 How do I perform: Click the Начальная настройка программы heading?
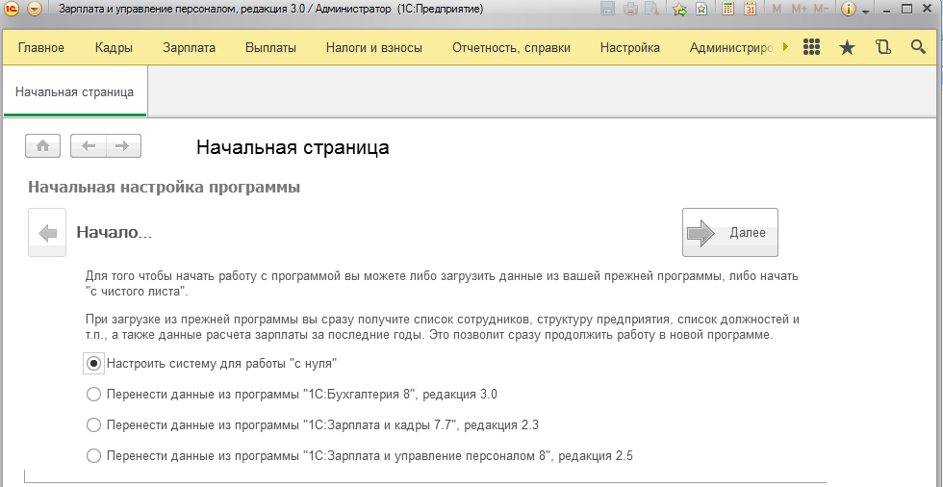(x=165, y=187)
